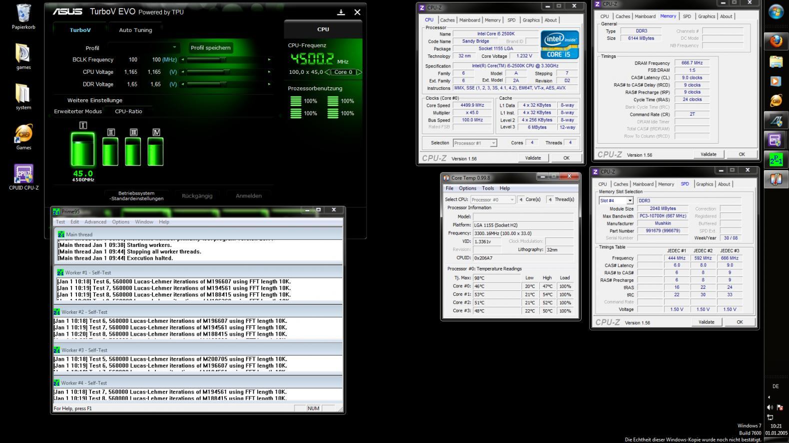The height and width of the screenshot is (443, 789).
Task: Switch to CPU-Z taskbar icon
Action: pyautogui.click(x=776, y=140)
